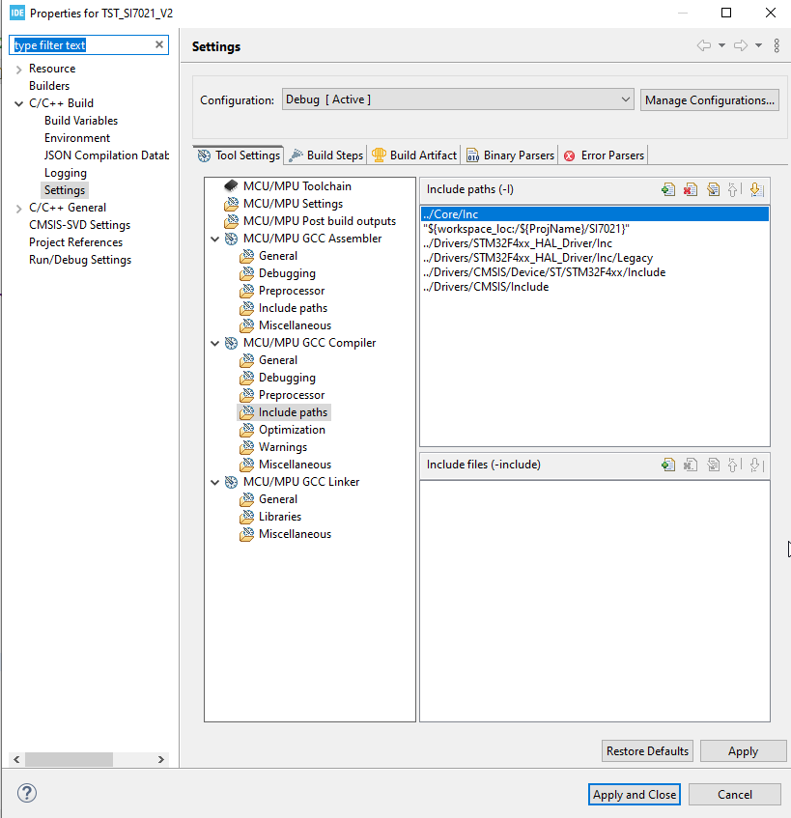Move the selected include path down
This screenshot has width=791, height=818.
pyautogui.click(x=757, y=189)
